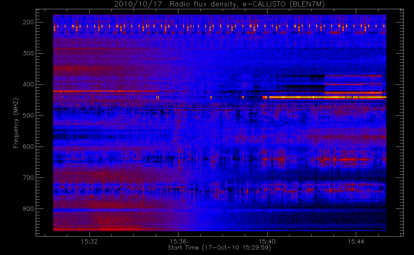Click the 'Frequency (MHZ)' axis title
Image resolution: width=414 pixels, height=255 pixels.
tap(16, 123)
